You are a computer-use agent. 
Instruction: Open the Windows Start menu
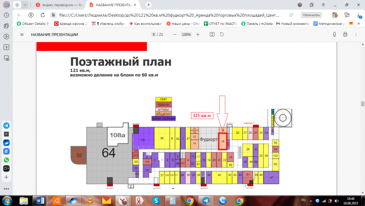(7, 201)
